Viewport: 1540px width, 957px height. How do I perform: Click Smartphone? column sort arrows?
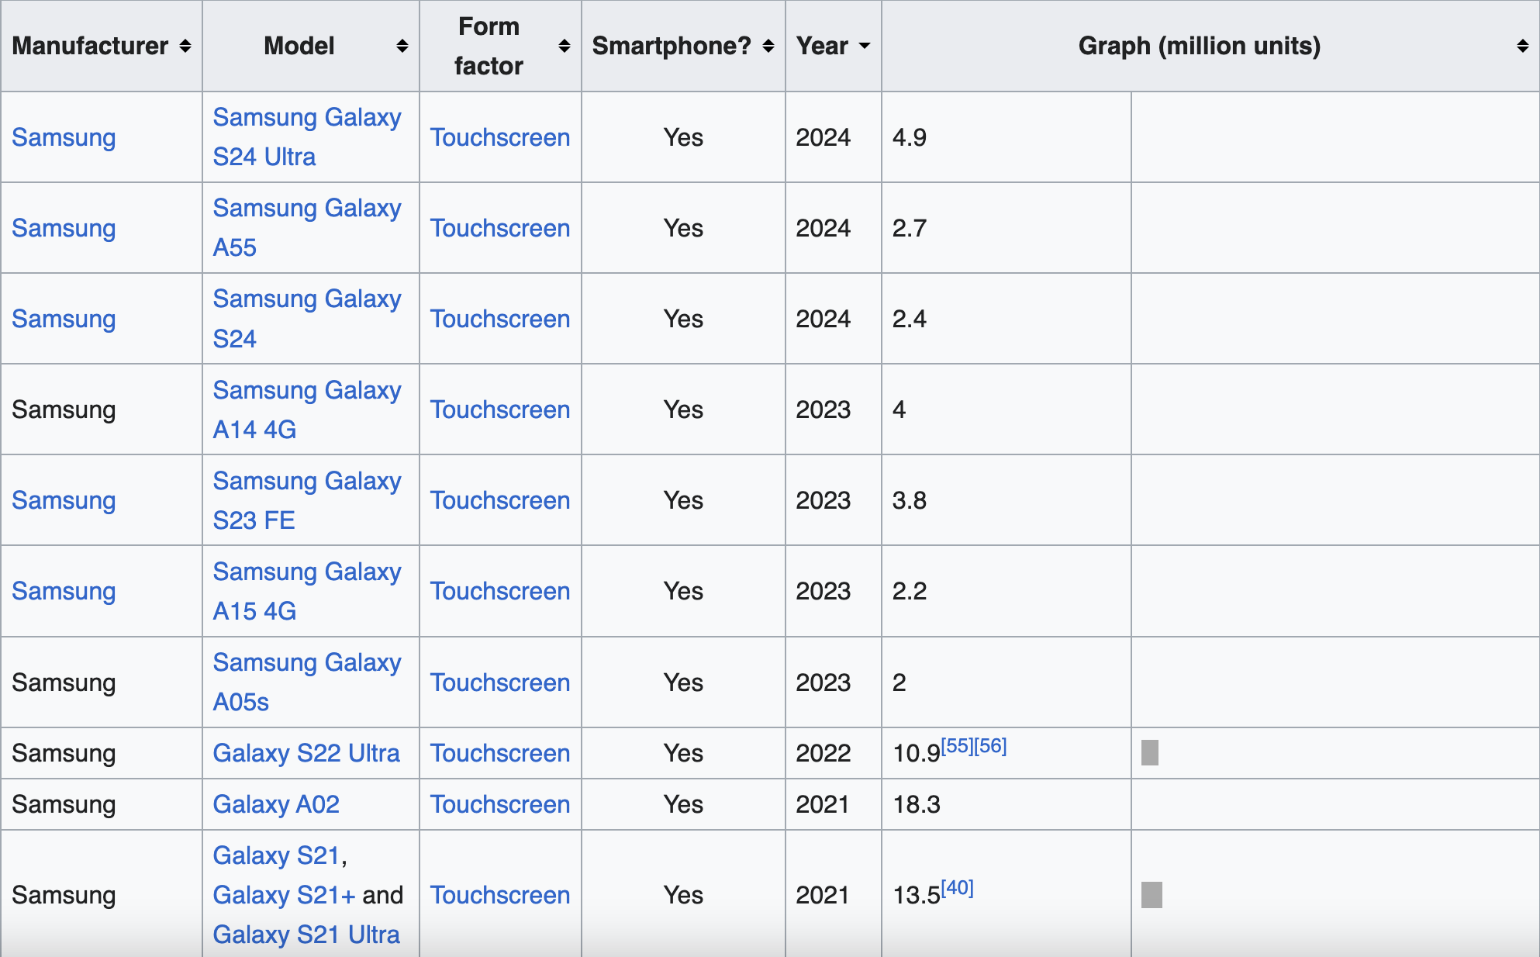tap(768, 47)
